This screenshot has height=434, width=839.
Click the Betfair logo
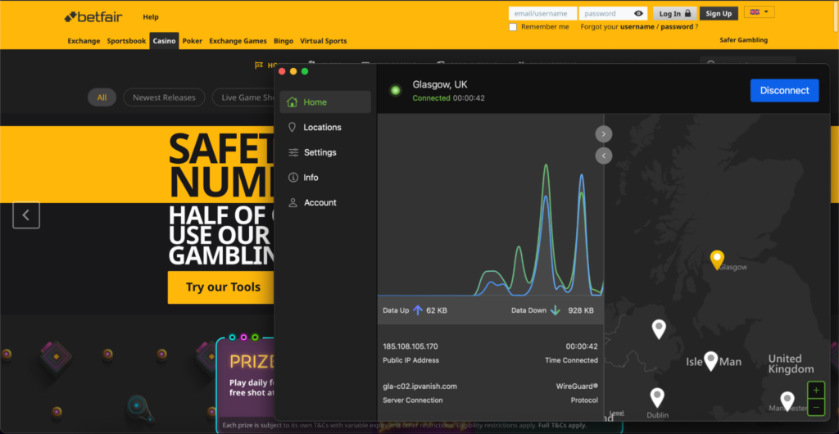click(93, 17)
